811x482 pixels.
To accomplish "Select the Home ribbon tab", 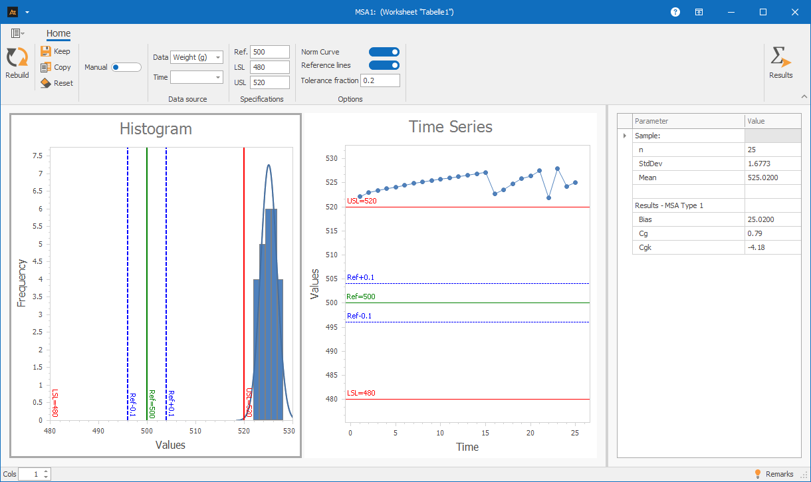I will coord(58,33).
